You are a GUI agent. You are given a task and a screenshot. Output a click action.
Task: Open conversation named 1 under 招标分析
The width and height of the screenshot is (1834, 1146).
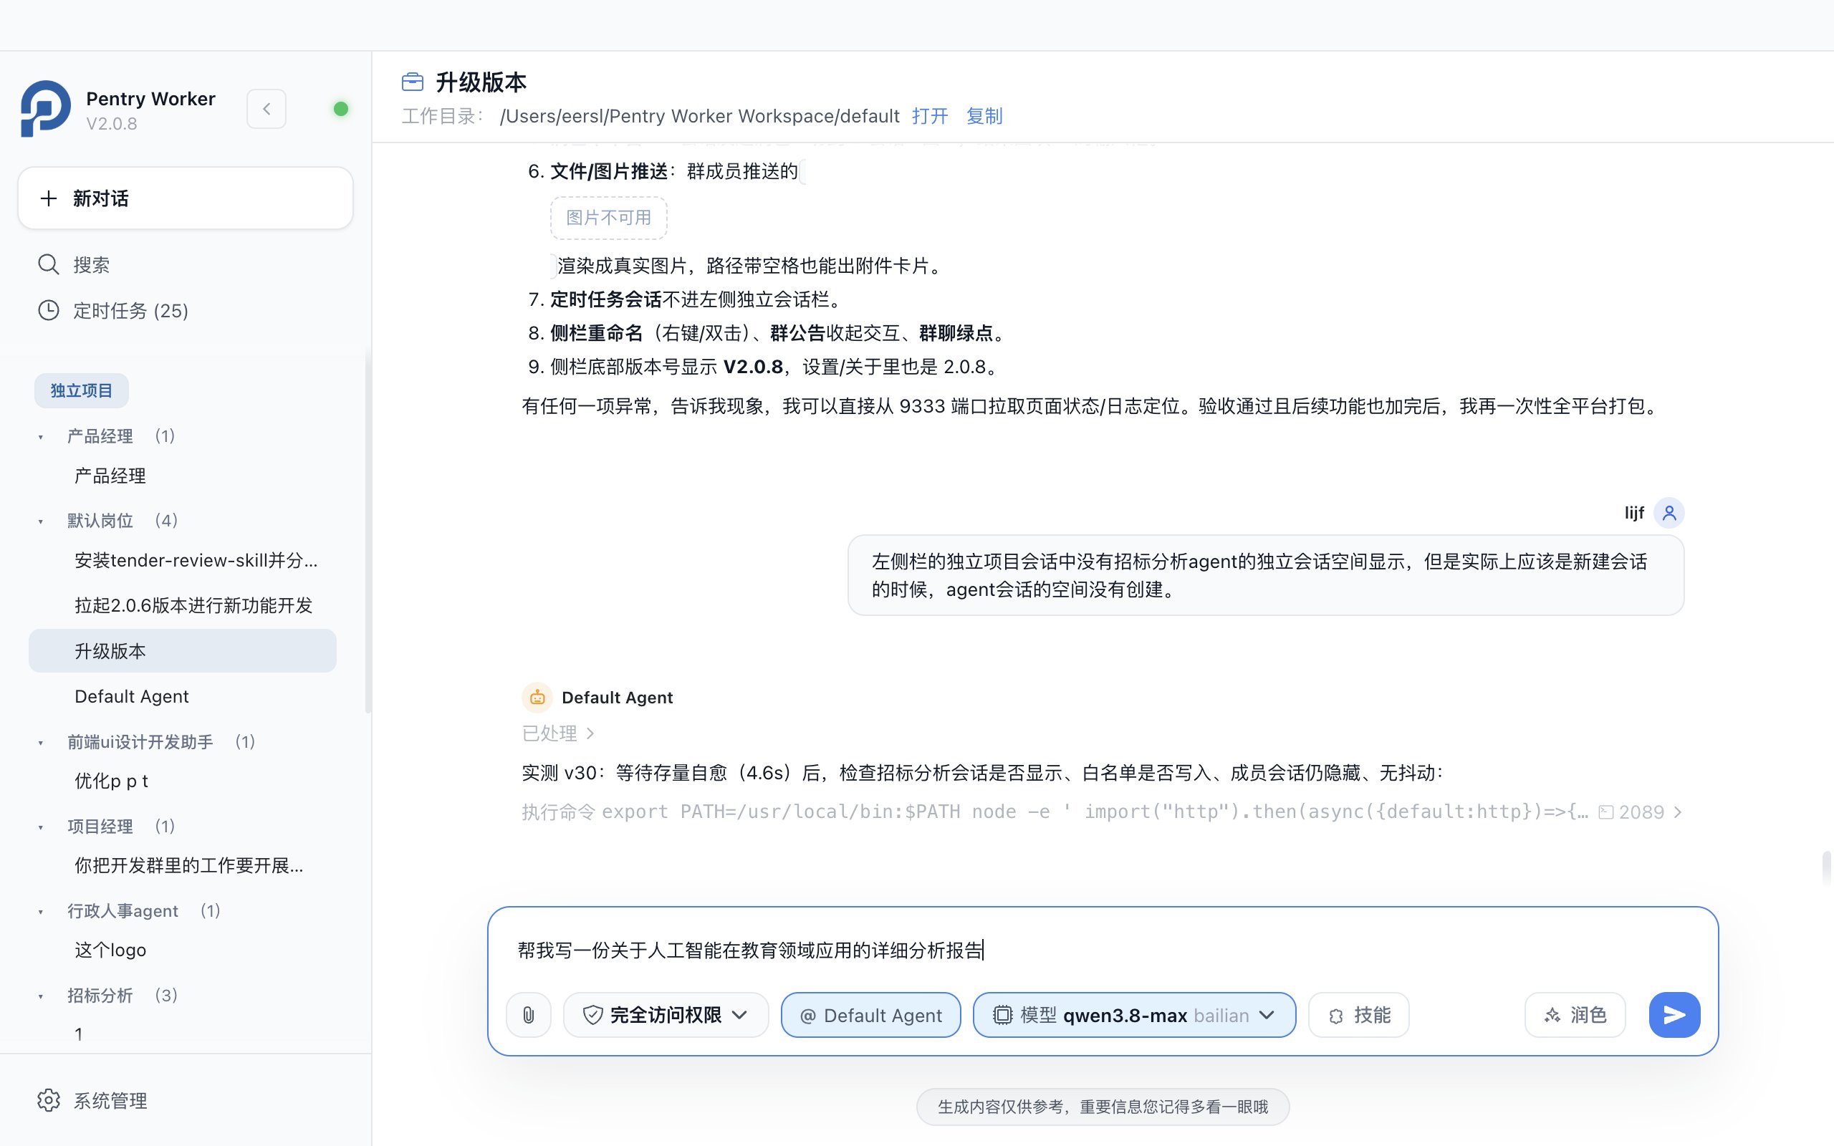[183, 1034]
